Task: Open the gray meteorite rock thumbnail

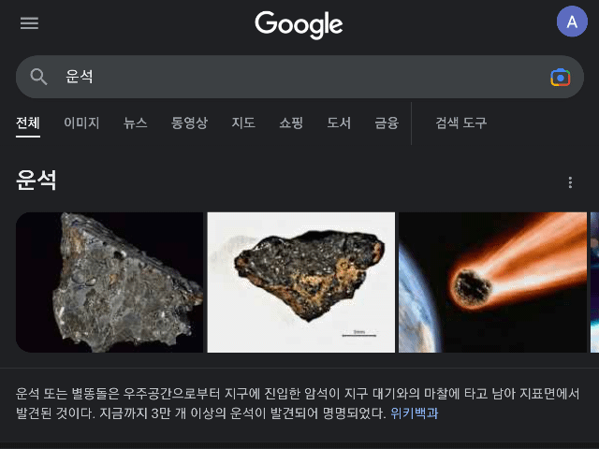Action: tap(110, 282)
